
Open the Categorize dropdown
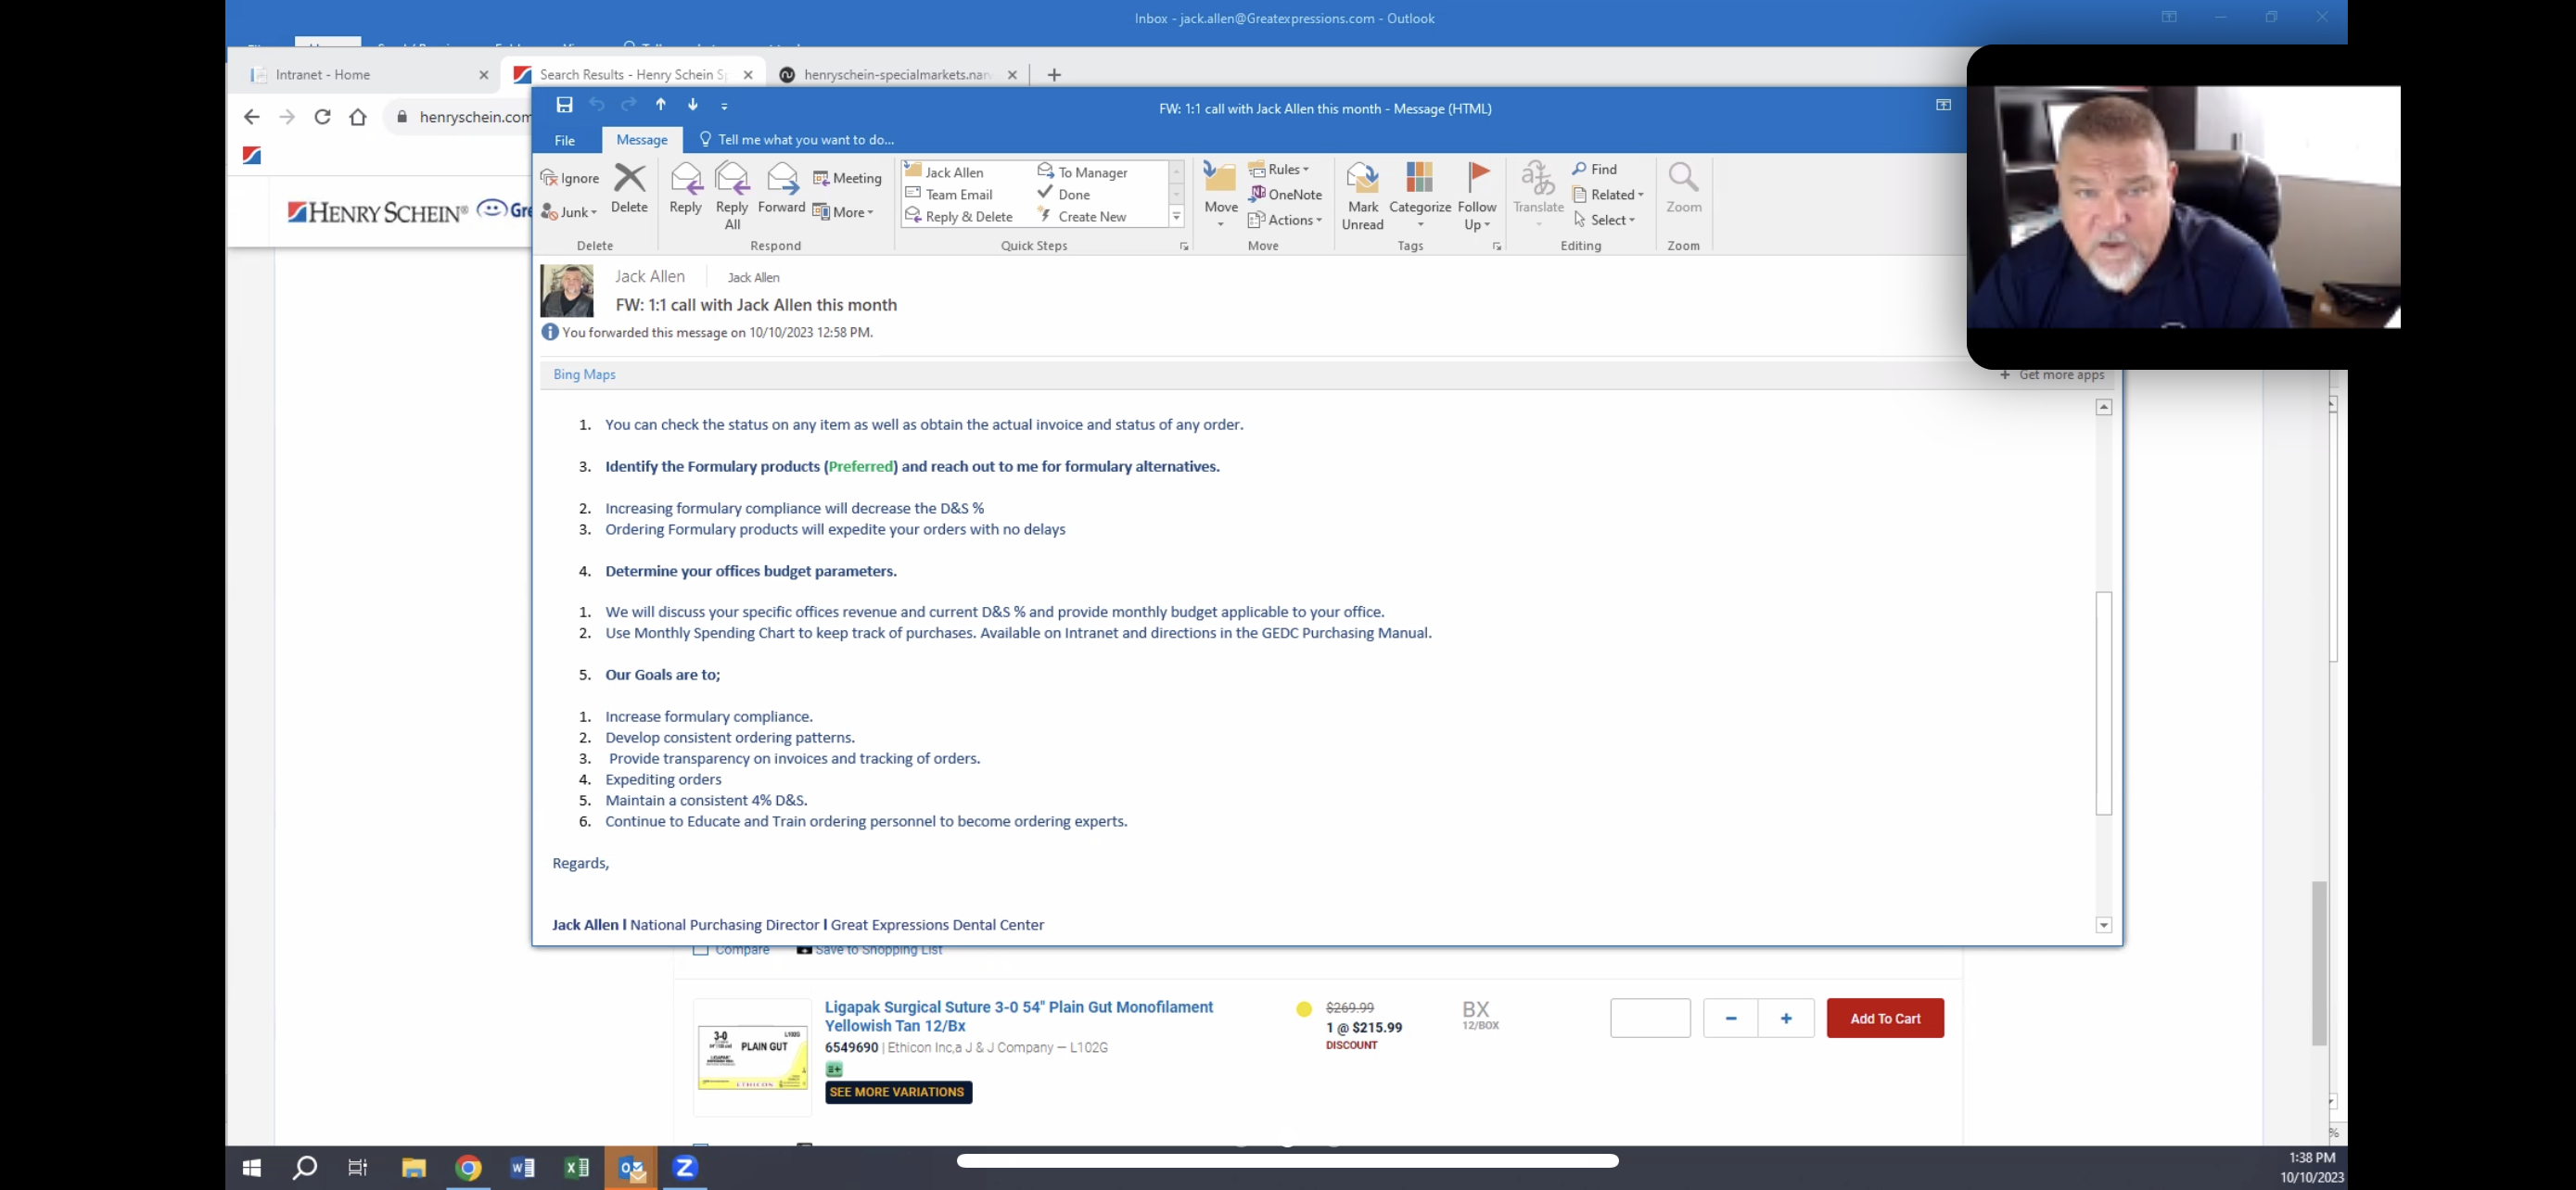1419,195
